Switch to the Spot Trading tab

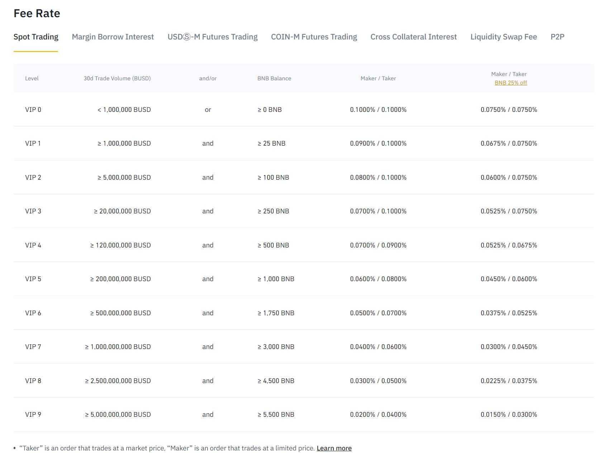[36, 37]
